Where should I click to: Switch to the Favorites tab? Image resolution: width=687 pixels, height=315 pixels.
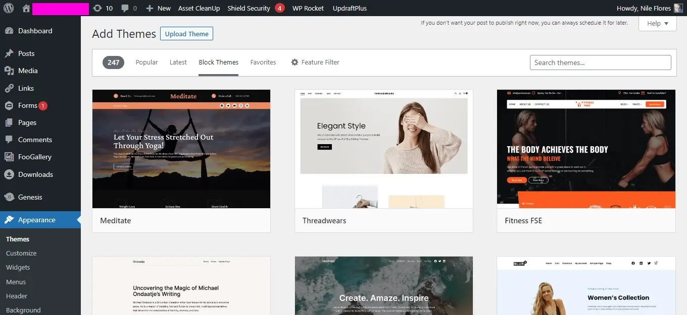click(263, 62)
